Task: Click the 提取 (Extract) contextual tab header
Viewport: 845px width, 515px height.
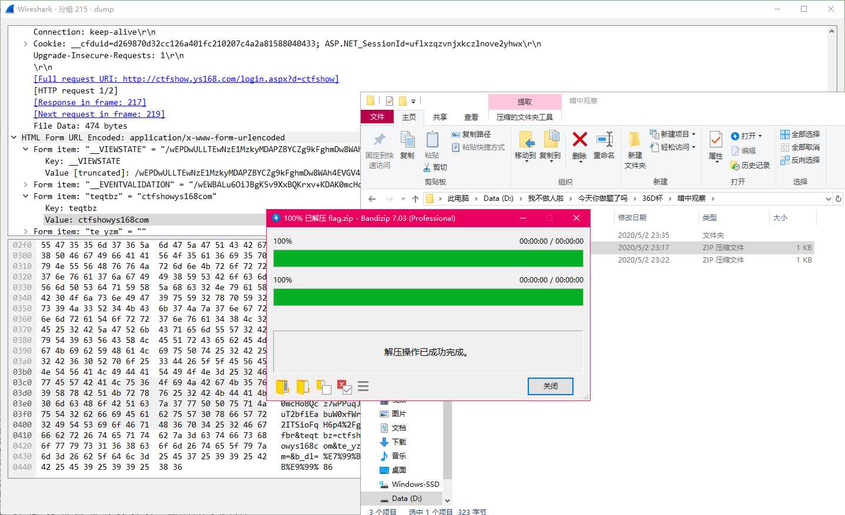Action: pyautogui.click(x=525, y=102)
